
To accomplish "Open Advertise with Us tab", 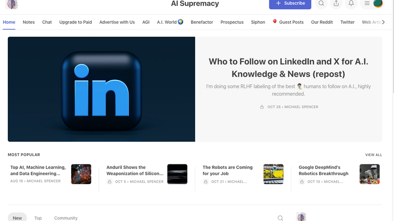I will pos(117,22).
